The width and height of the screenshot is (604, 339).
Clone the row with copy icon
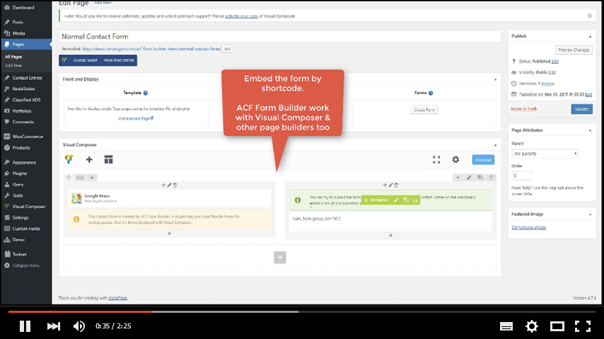[x=480, y=177]
